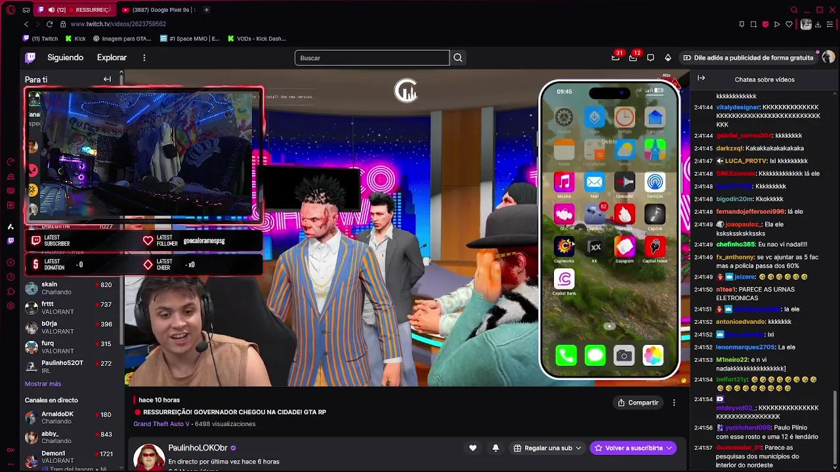Open a new browser tab
This screenshot has width=840, height=472.
tap(206, 10)
